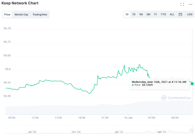Click the $0.66 y-axis label

[7, 55]
